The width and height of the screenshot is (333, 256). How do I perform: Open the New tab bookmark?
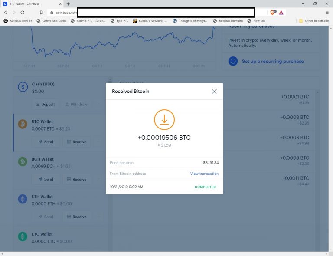coord(256,21)
